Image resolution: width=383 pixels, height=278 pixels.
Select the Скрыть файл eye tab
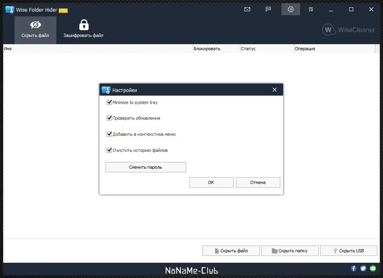(35, 30)
